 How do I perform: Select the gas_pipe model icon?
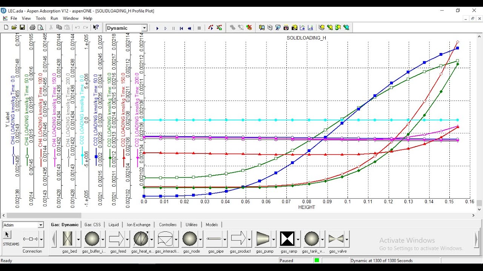[214, 239]
